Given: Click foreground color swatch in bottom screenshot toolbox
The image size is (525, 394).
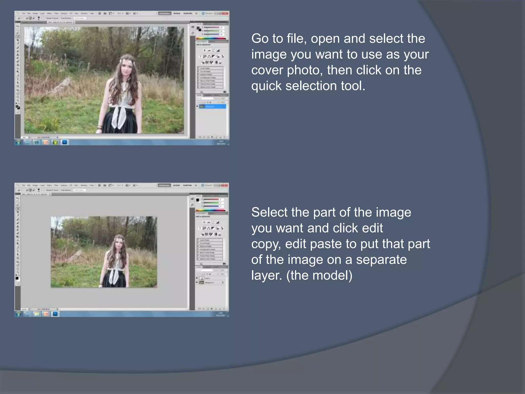Looking at the screenshot, I should 17,278.
